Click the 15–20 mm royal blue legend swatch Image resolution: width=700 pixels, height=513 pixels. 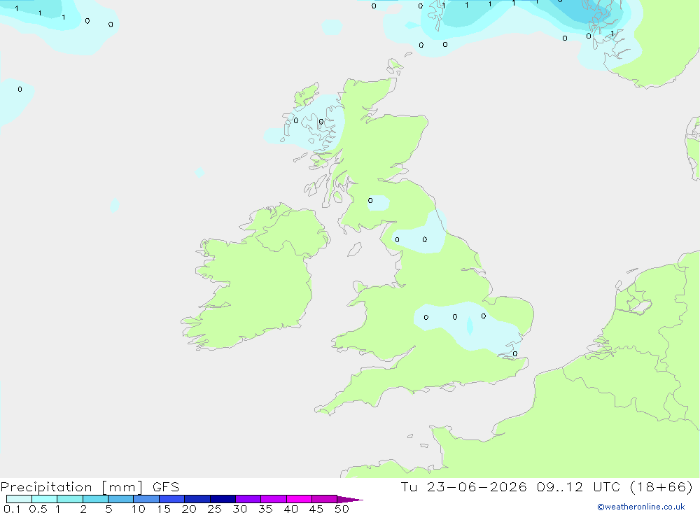172,499
